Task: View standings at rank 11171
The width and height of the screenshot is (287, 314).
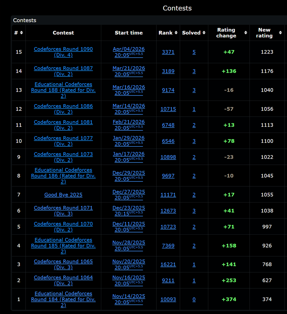Action: tap(168, 195)
